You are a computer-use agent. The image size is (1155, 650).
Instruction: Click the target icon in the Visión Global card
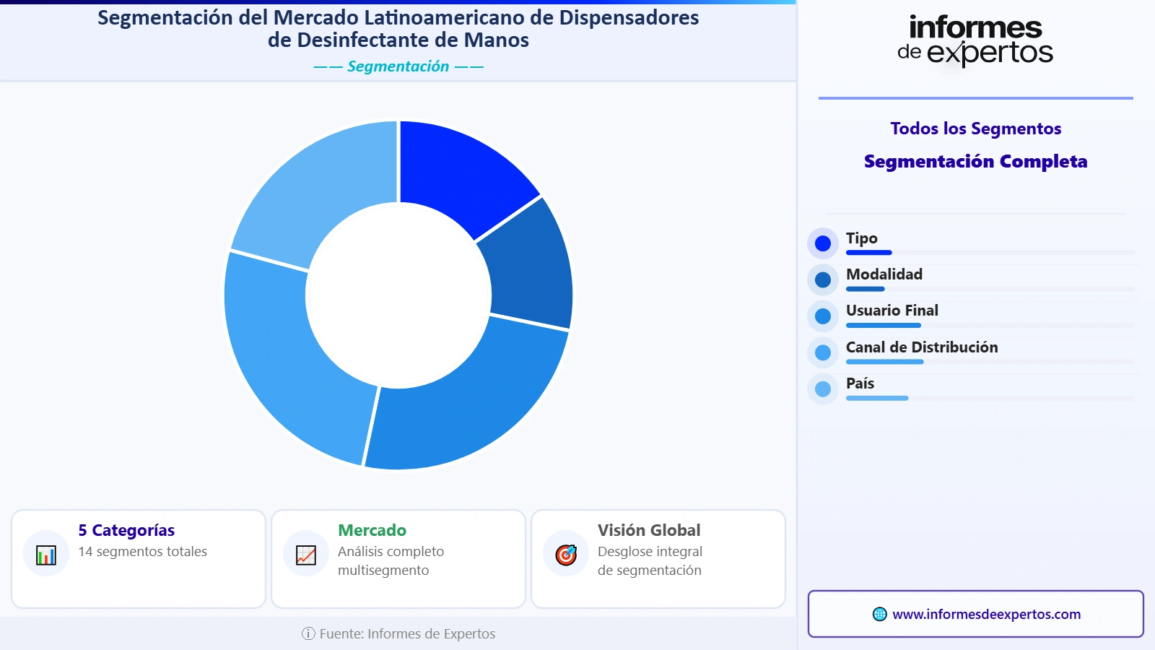click(x=566, y=555)
